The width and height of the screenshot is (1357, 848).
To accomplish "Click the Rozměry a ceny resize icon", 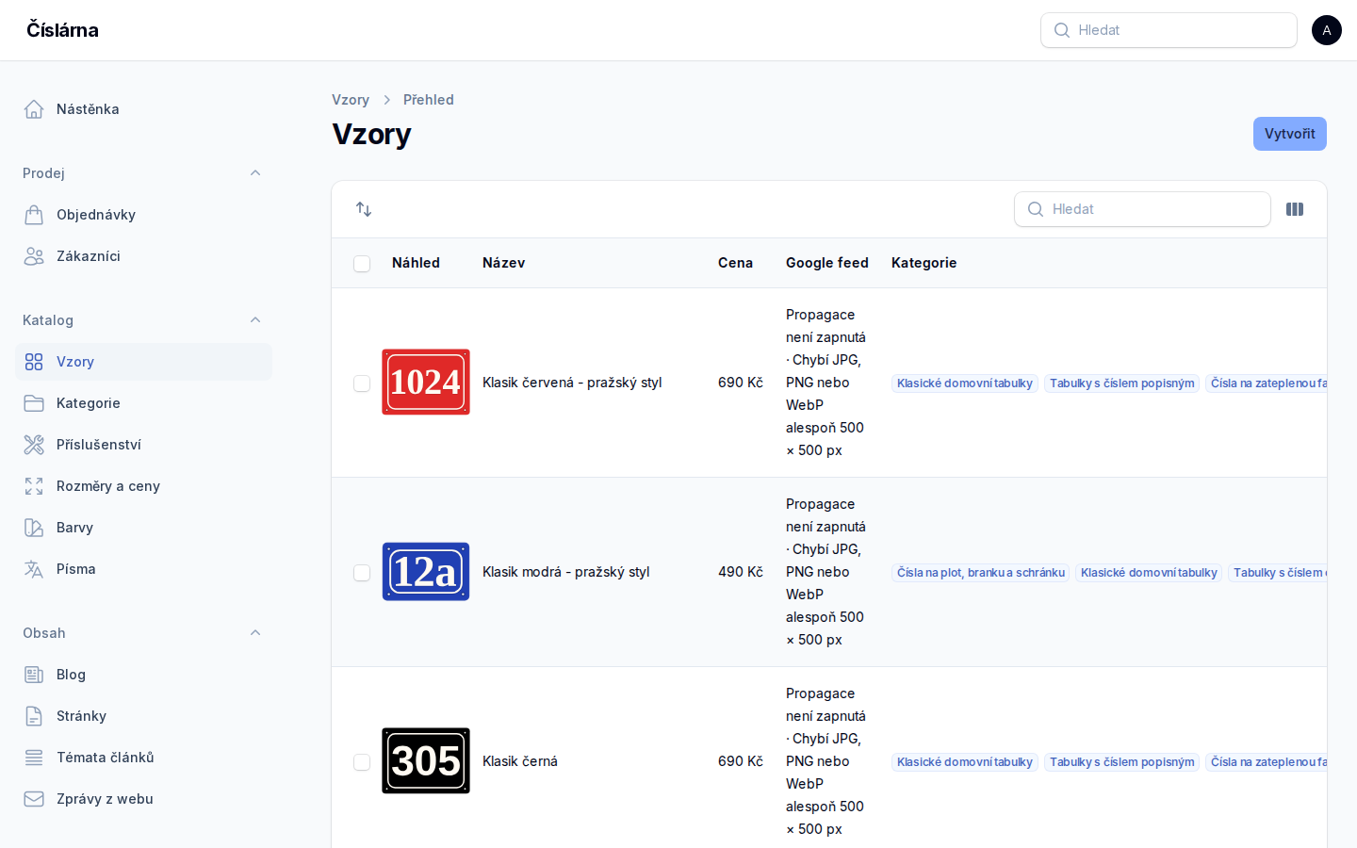I will [34, 486].
